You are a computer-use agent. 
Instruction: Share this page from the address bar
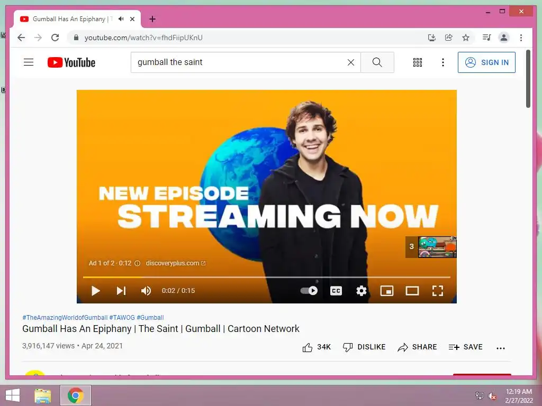(449, 38)
